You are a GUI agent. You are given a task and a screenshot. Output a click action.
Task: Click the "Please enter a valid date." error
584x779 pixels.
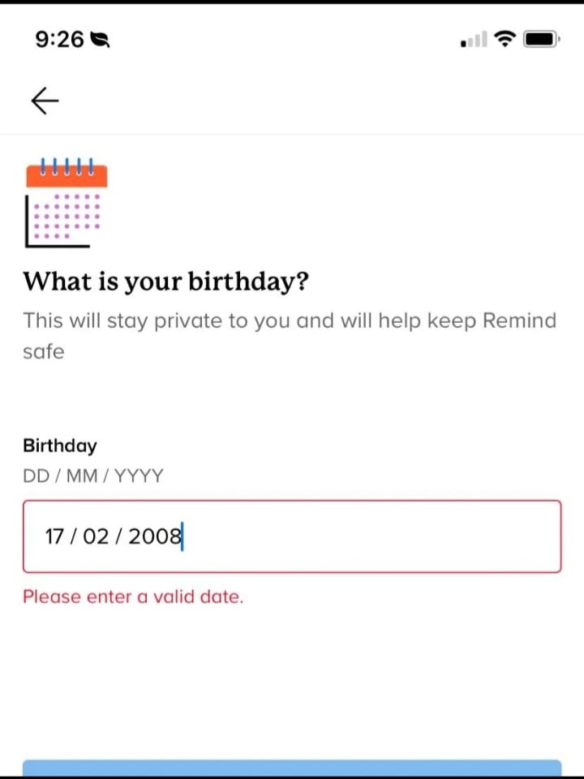pos(133,597)
